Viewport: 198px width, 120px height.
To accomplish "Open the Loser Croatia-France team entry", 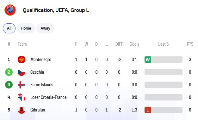I will click(48, 97).
